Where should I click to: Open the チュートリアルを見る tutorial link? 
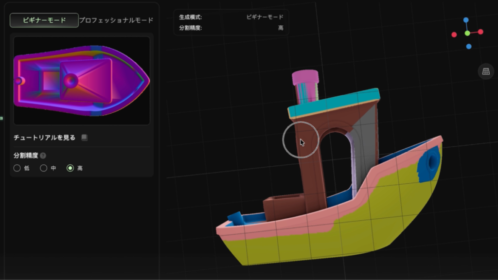click(x=45, y=138)
